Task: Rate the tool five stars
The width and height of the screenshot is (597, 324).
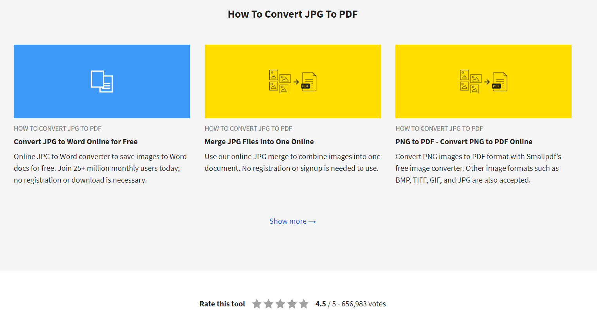Action: point(304,304)
